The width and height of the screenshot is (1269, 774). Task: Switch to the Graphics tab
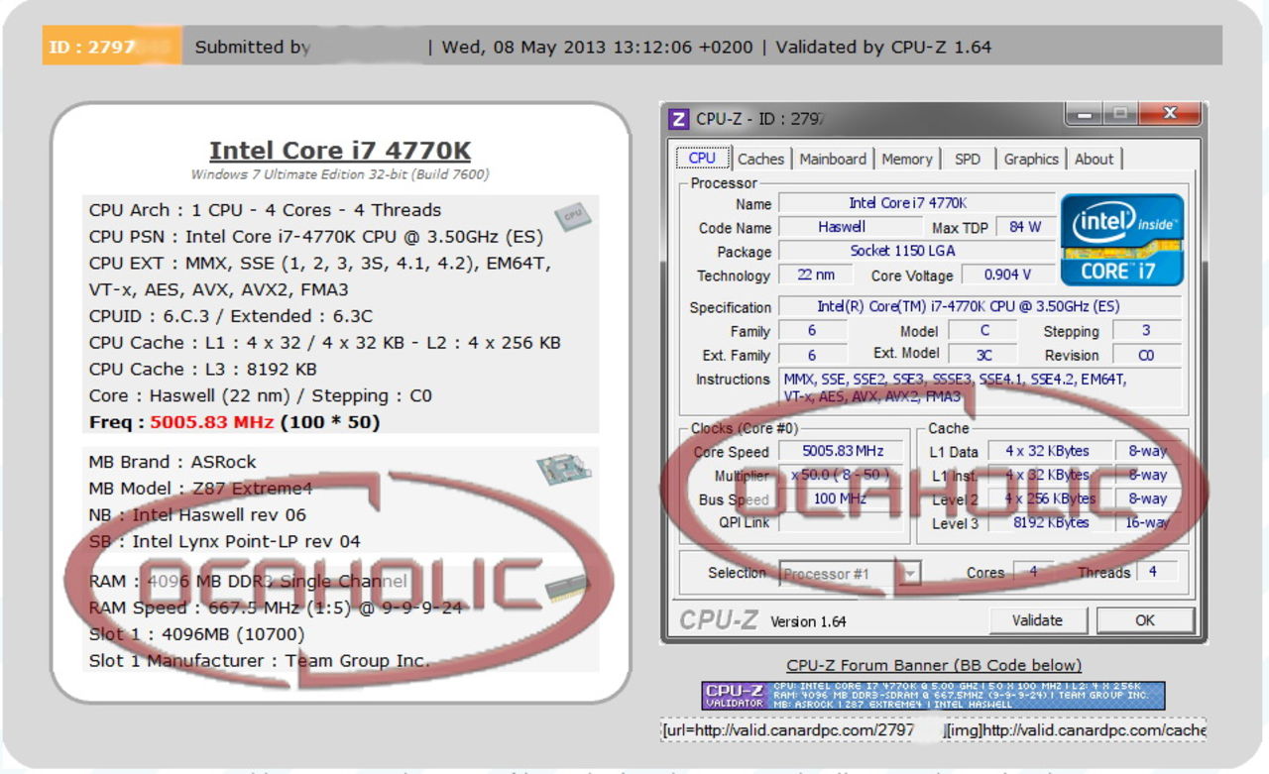(x=1030, y=158)
